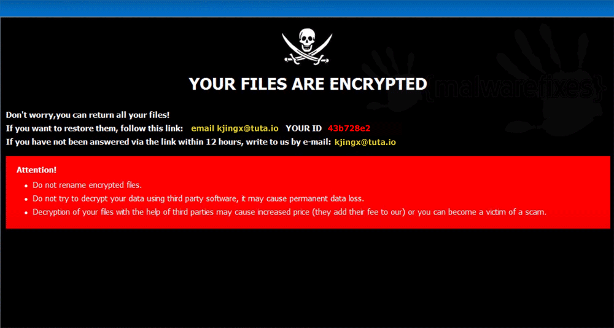Open the yellow 'email kjingx@tuta.io' link
The image size is (614, 328).
coord(235,128)
